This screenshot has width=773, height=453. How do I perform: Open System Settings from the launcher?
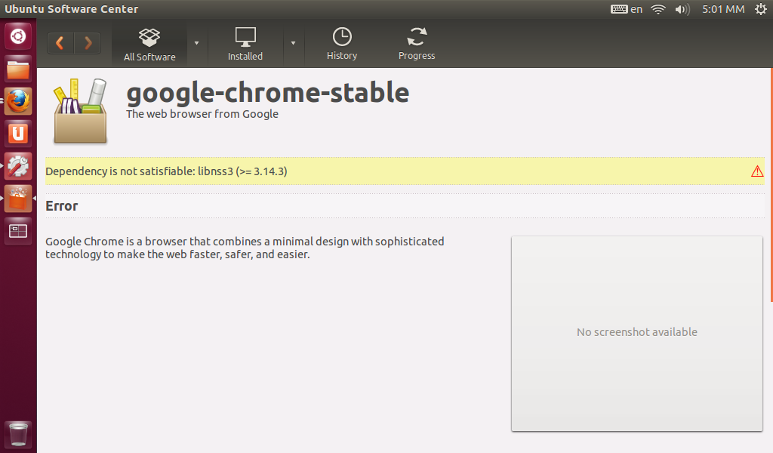point(18,166)
